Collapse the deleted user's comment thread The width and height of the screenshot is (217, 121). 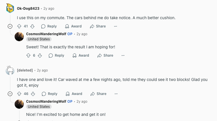[x=10, y=94]
